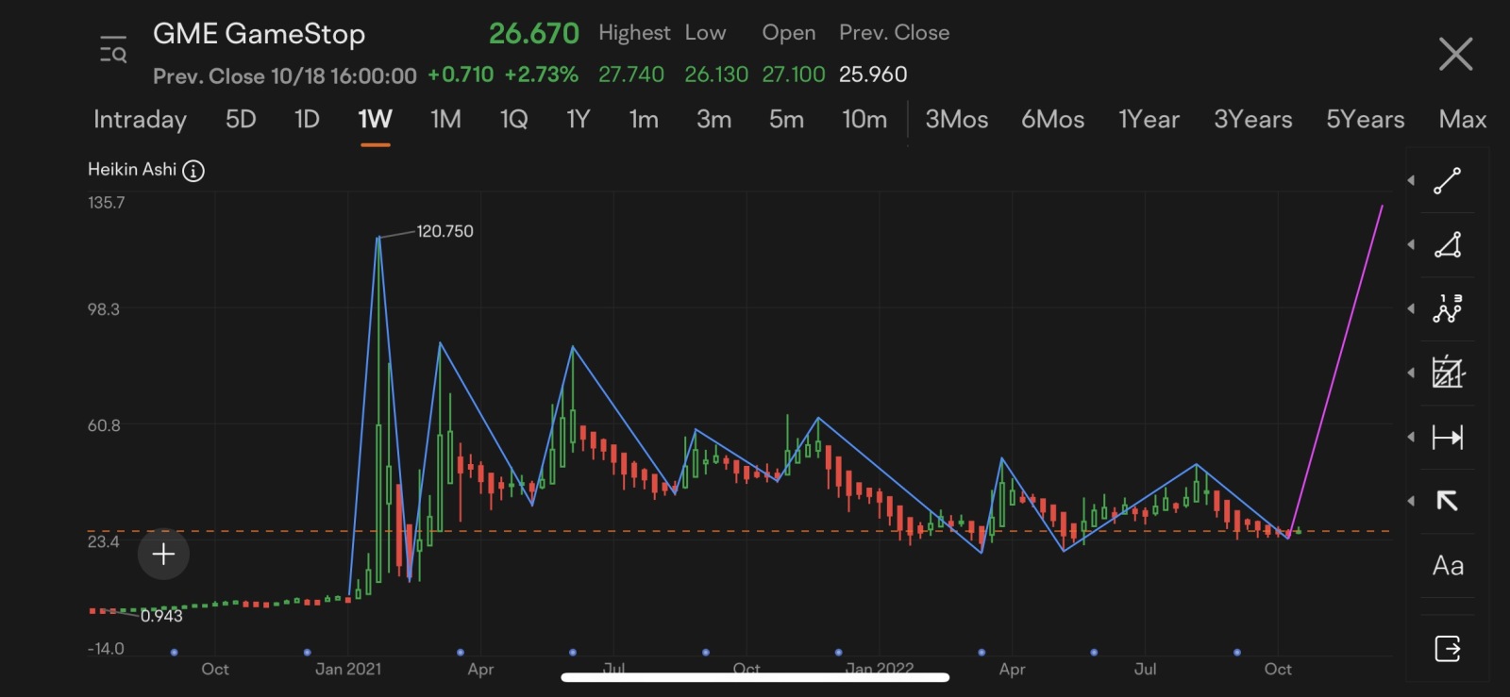This screenshot has width=1510, height=697.
Task: Tap the GME GameStop title
Action: pos(259,34)
